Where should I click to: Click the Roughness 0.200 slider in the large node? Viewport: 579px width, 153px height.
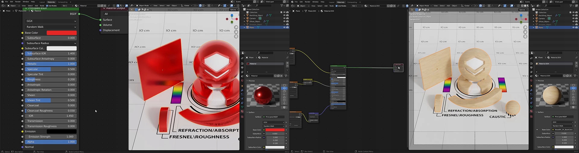51,80
